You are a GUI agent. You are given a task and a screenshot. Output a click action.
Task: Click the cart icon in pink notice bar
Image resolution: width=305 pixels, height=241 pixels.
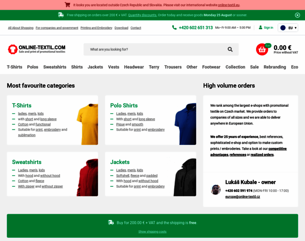point(67,5)
